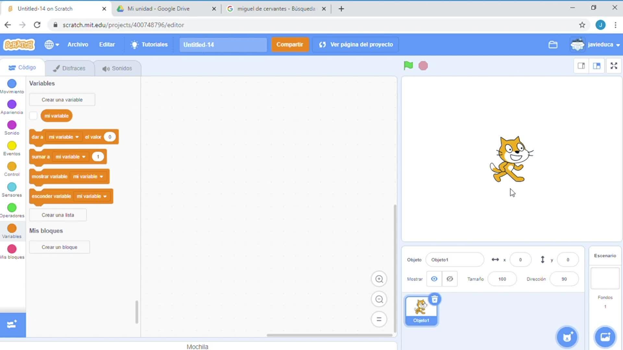The height and width of the screenshot is (350, 623).
Task: Open the Archivo menu
Action: click(x=78, y=45)
